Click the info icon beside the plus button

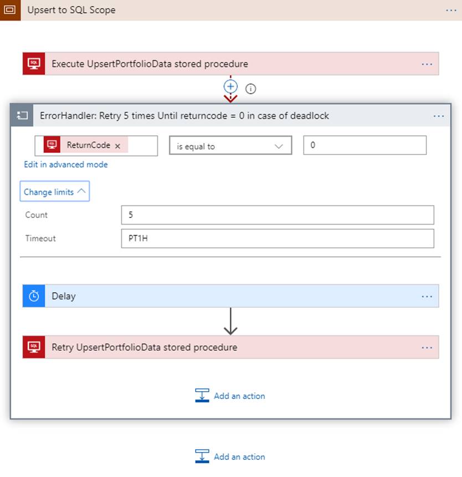point(250,89)
